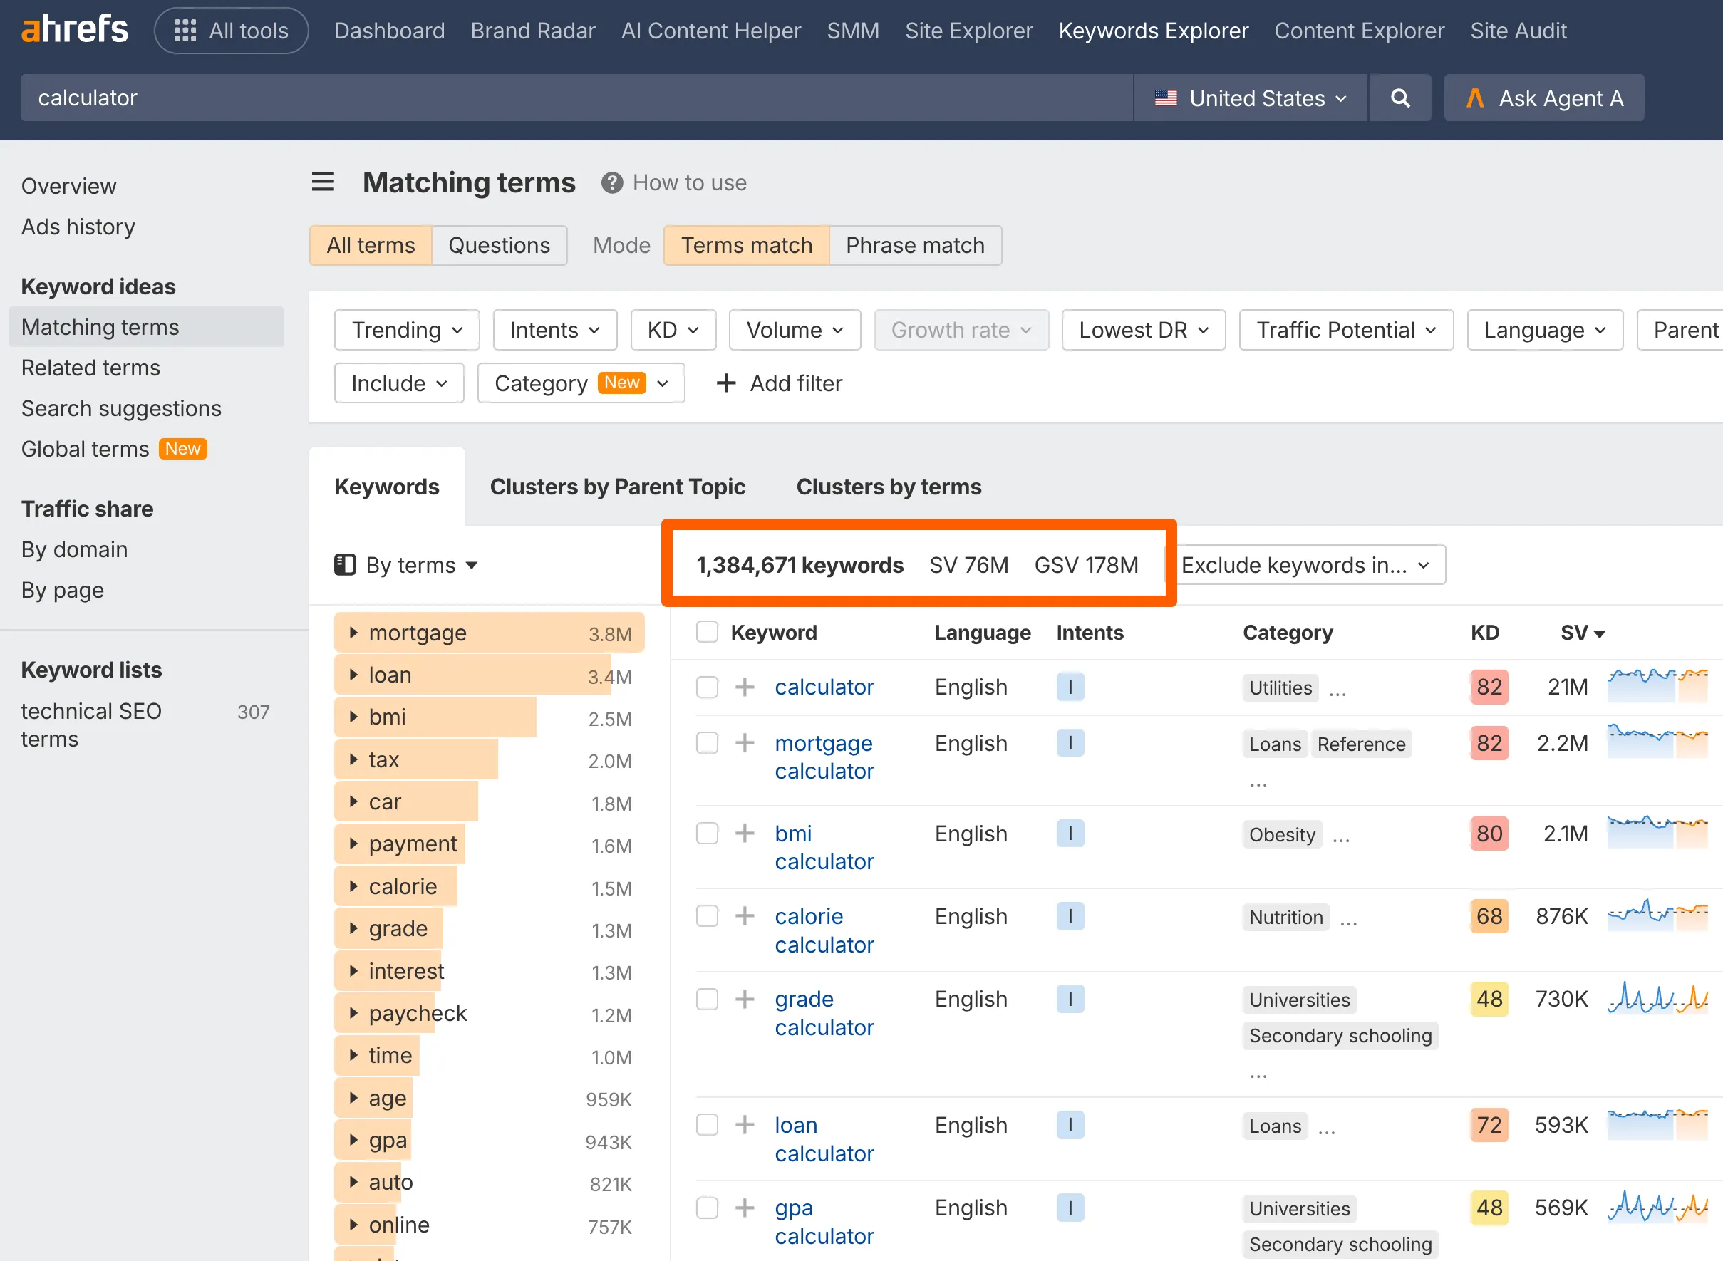Screen dimensions: 1723x1261
Task: Tick checkbox for loan calculator row
Action: click(x=707, y=1124)
